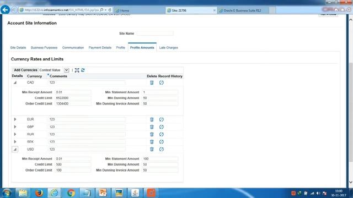Expand the RUR row details
This screenshot has width=353, height=198.
click(15, 134)
